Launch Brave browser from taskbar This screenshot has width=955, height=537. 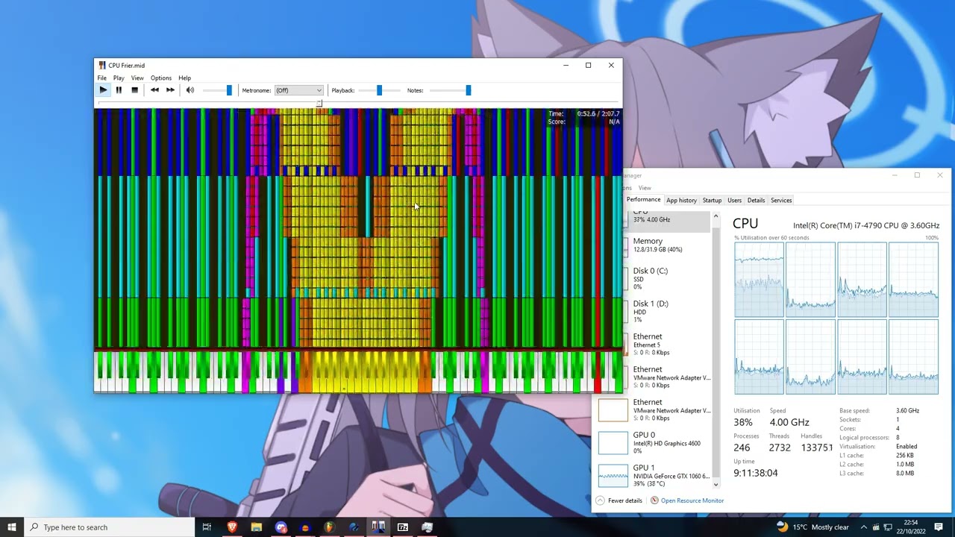[x=232, y=527]
